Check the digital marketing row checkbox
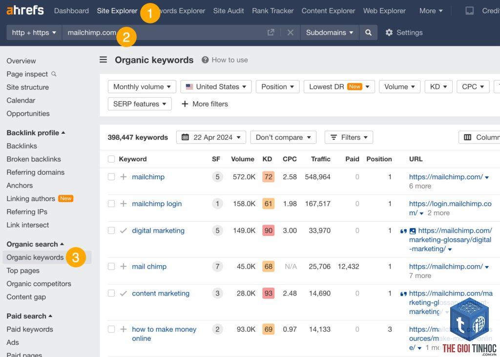Image resolution: width=500 pixels, height=357 pixels. click(111, 231)
